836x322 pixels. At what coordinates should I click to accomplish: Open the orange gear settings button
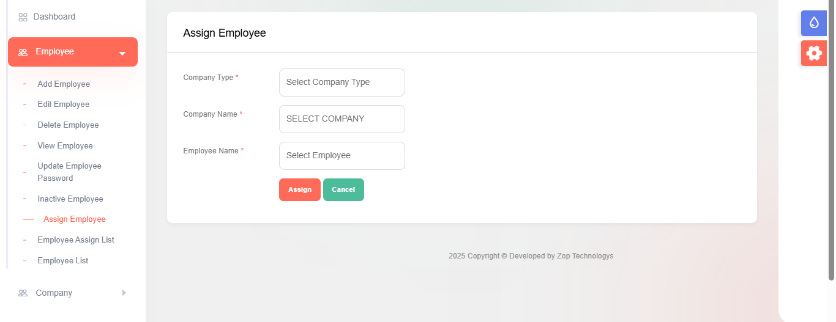click(813, 53)
